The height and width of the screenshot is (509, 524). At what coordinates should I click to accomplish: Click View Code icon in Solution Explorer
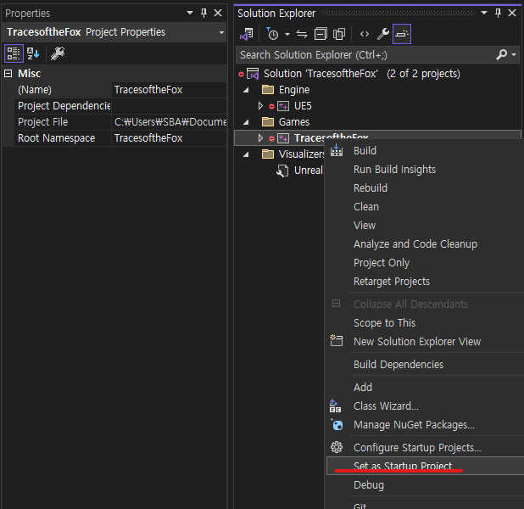365,34
